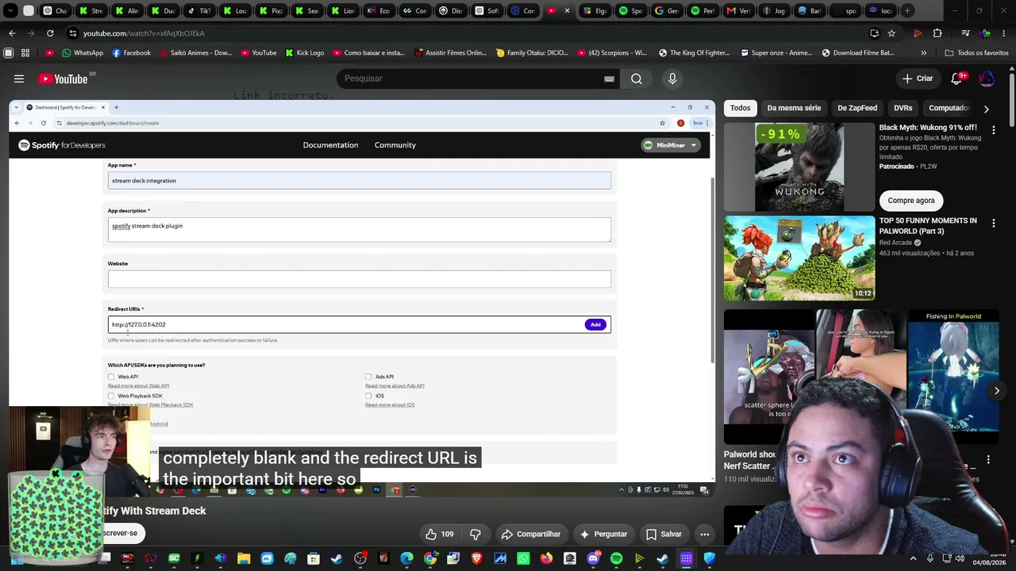The image size is (1016, 571).
Task: Click the Add redirect URI button
Action: 595,324
